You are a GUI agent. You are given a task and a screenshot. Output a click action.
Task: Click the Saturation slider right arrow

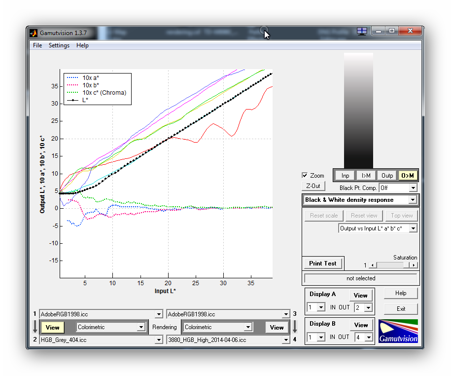pos(413,265)
